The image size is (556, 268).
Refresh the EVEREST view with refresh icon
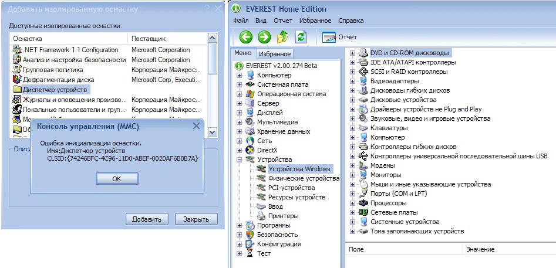coord(301,37)
